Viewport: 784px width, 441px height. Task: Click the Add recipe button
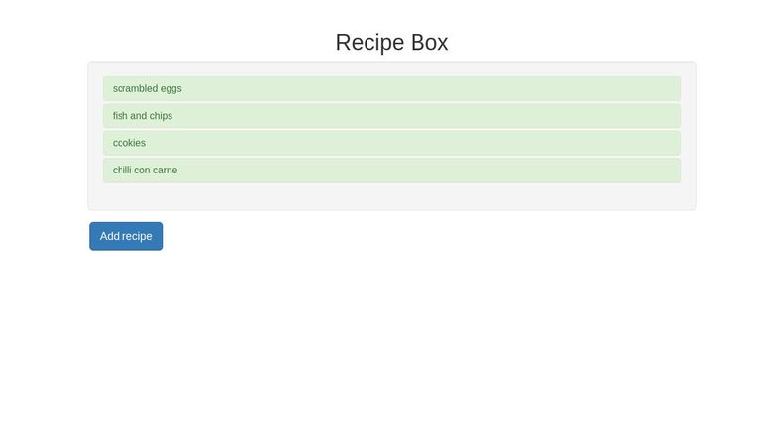click(x=126, y=236)
